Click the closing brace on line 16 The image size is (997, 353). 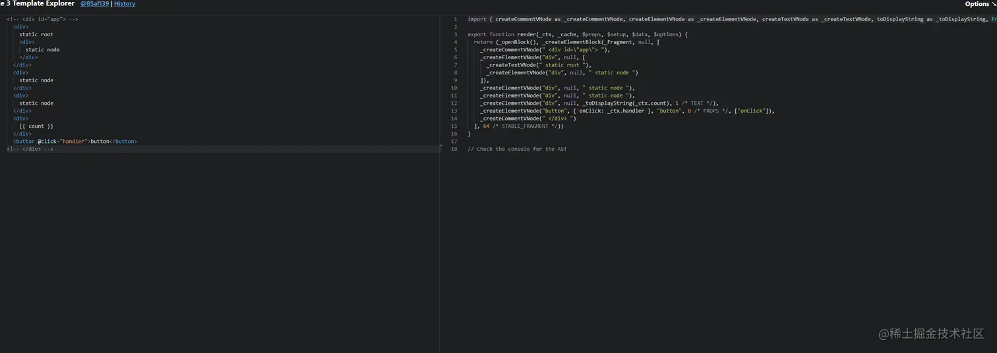[x=469, y=134]
